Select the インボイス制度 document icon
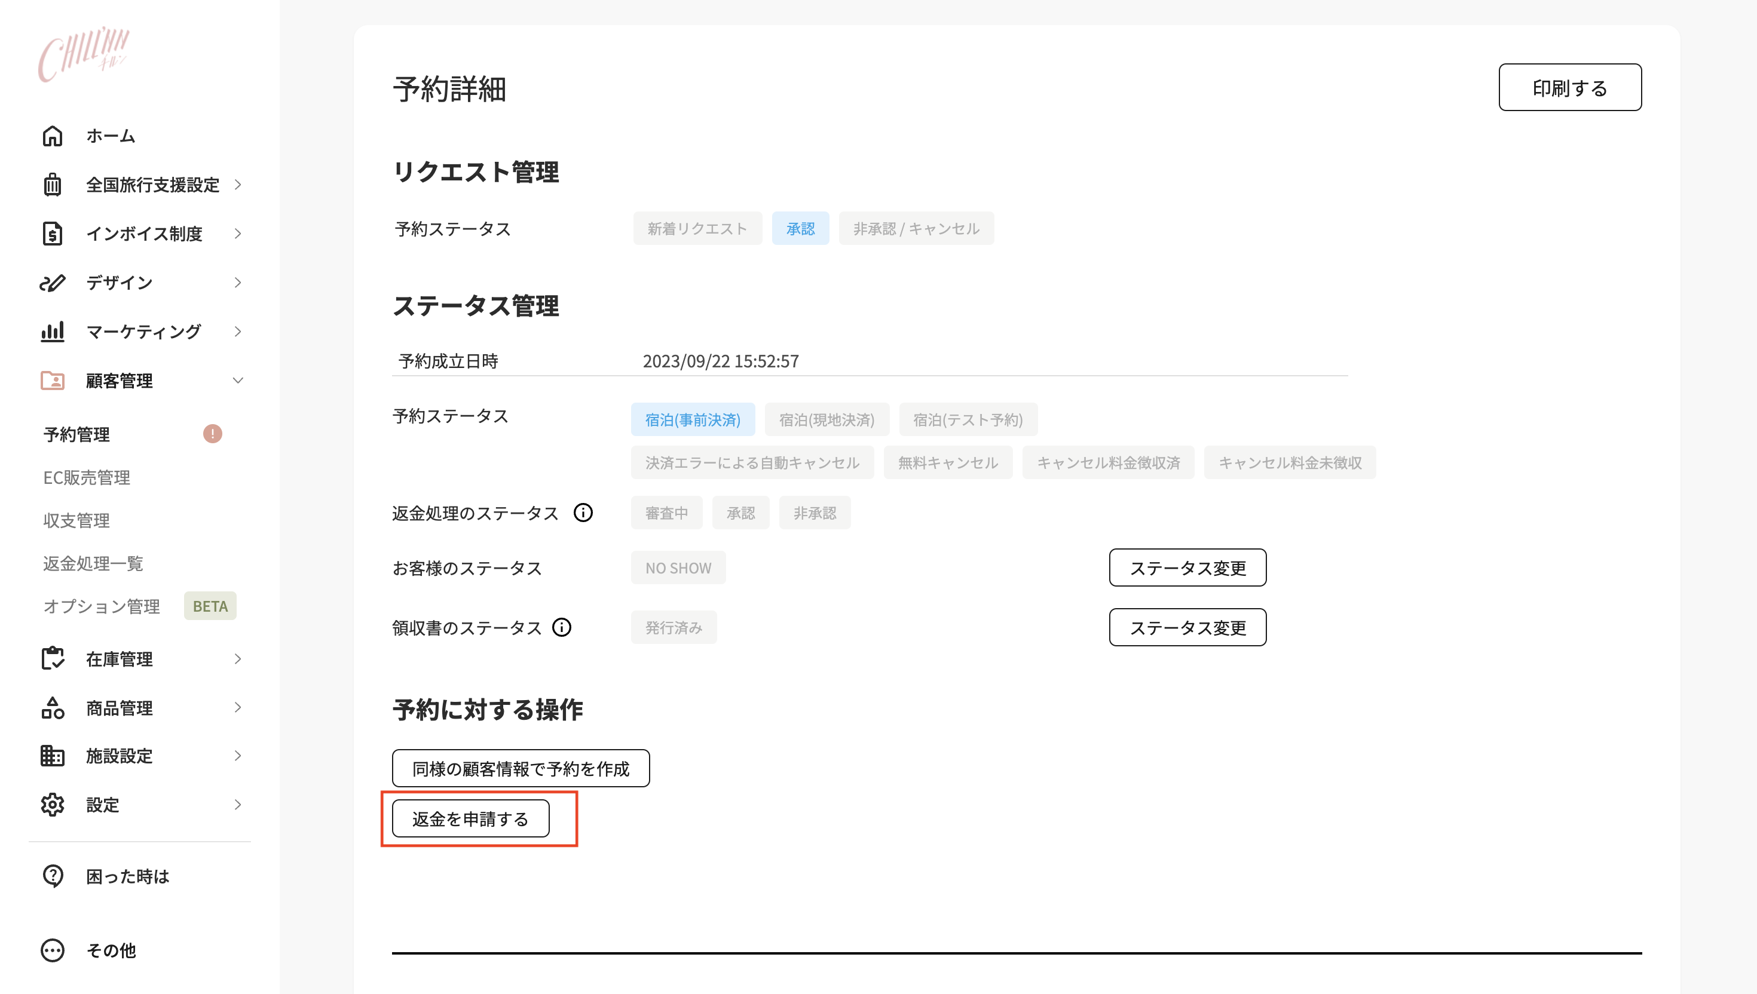1757x994 pixels. [53, 234]
